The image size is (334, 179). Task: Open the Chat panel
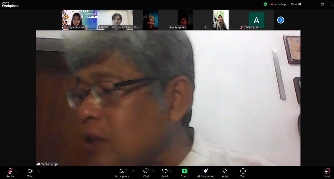146,172
